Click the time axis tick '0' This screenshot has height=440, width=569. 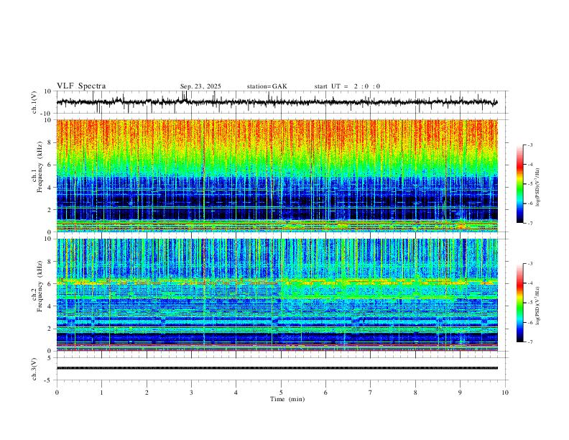57,393
